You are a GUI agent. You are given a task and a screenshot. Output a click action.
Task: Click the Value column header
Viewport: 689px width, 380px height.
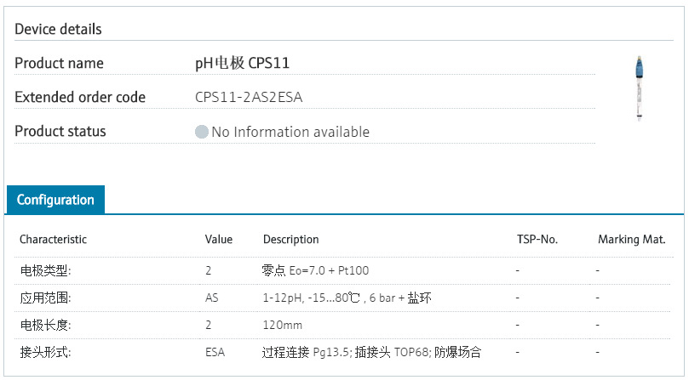click(x=219, y=240)
